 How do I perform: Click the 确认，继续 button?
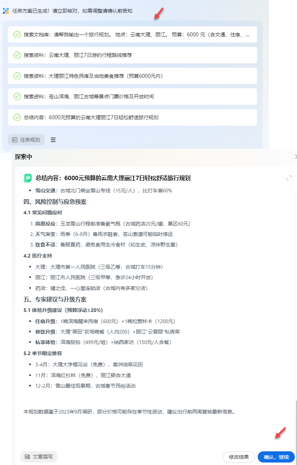tap(276, 457)
